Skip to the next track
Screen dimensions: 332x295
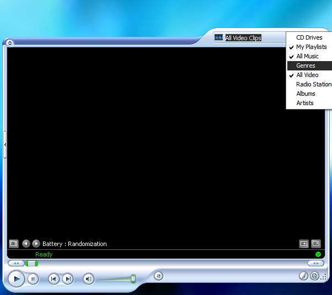(68, 279)
